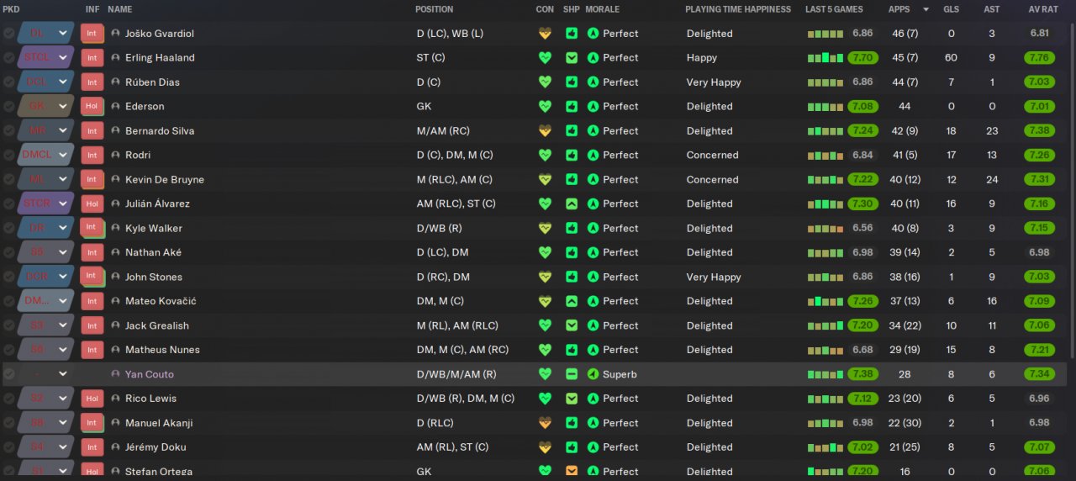Sort the table by APPS column header
This screenshot has height=481, width=1076.
tap(899, 9)
